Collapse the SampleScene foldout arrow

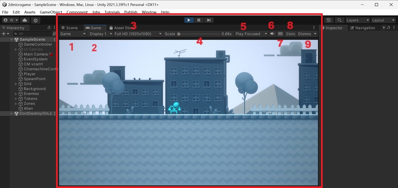pyautogui.click(x=12, y=39)
